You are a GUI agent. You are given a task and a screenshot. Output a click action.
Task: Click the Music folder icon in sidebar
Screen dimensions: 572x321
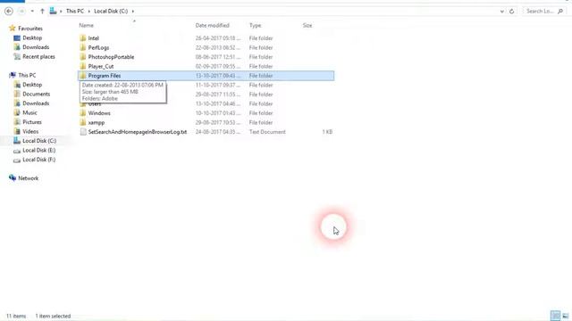pyautogui.click(x=17, y=113)
